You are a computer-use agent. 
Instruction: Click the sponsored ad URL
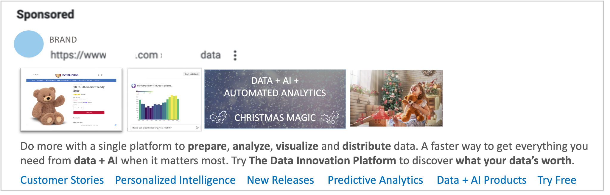click(x=135, y=55)
